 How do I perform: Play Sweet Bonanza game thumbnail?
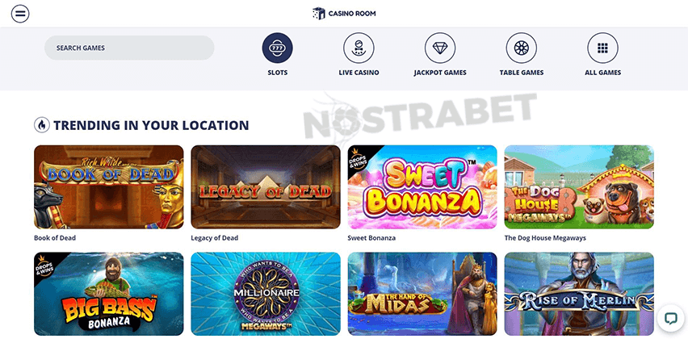tap(422, 186)
